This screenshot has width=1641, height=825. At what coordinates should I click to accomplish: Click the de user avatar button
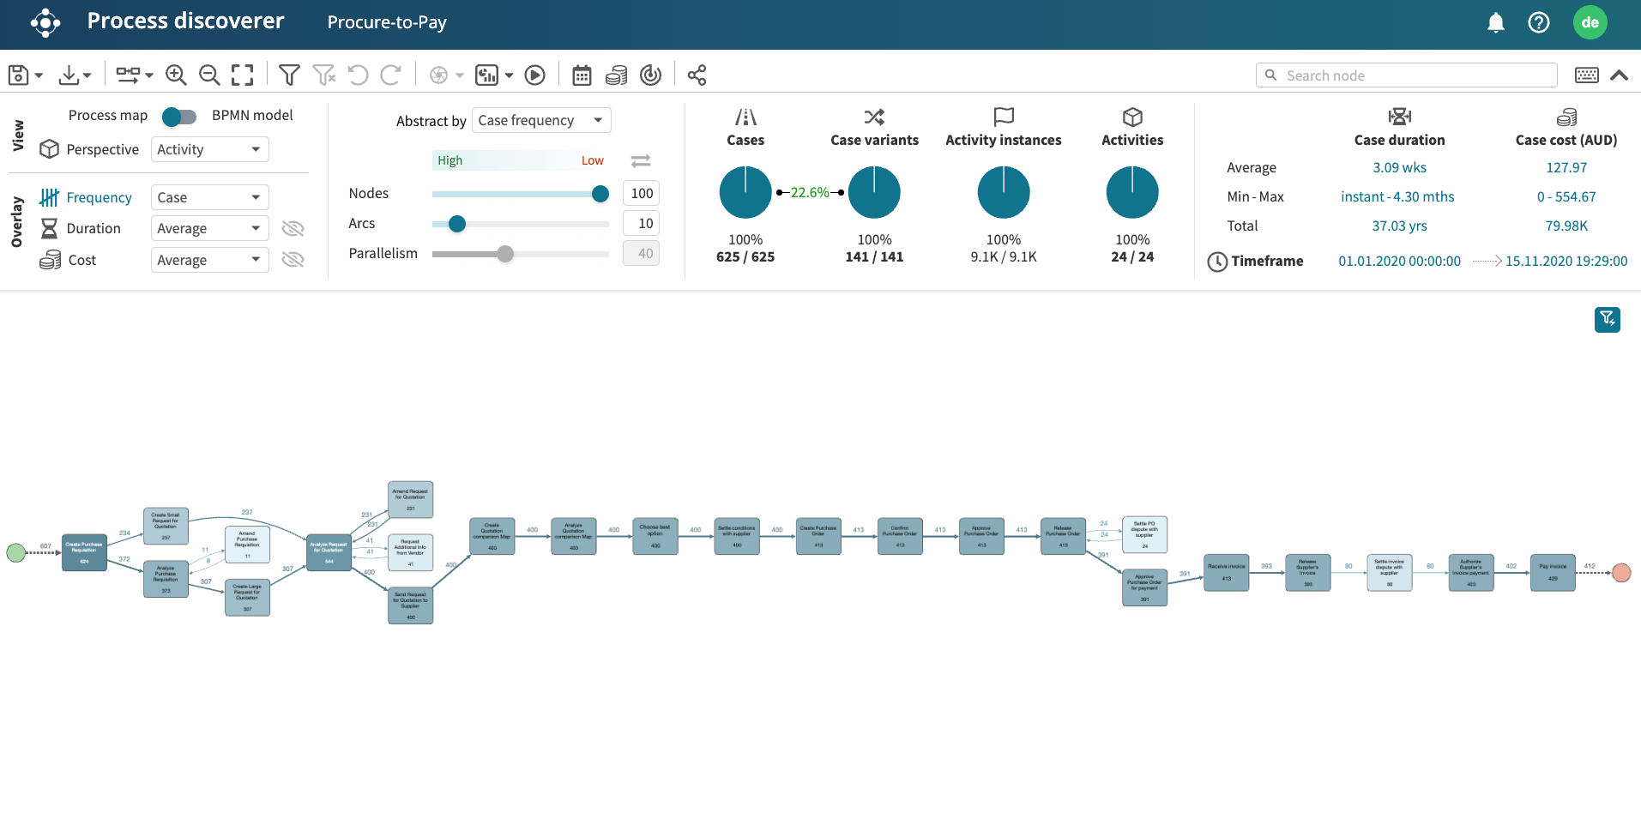[1590, 22]
